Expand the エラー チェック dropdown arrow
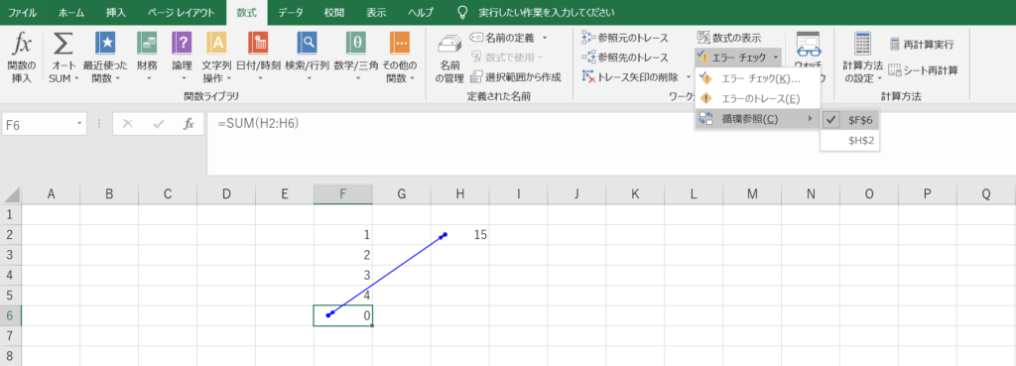The image size is (1016, 366). [x=775, y=58]
